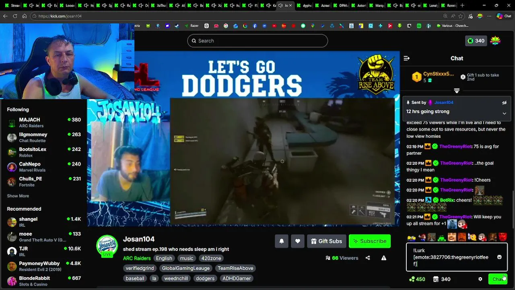Image resolution: width=515 pixels, height=290 pixels.
Task: Open TJR's recommended channel
Action: coord(44,252)
